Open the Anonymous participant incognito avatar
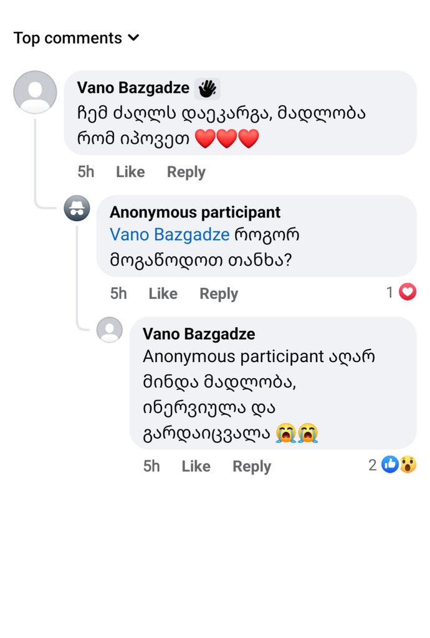 click(77, 208)
